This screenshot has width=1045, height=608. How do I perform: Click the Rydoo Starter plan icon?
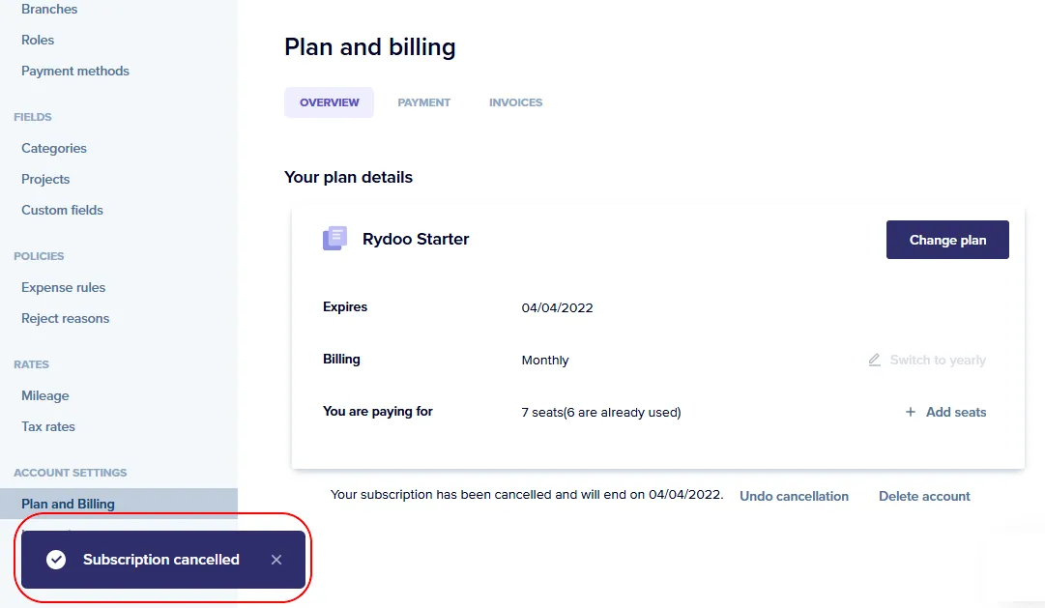click(x=334, y=239)
